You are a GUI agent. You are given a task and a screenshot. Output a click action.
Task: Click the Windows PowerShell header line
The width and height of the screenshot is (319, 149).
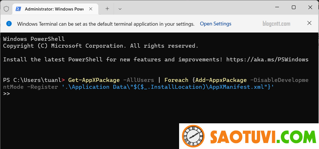click(34, 39)
